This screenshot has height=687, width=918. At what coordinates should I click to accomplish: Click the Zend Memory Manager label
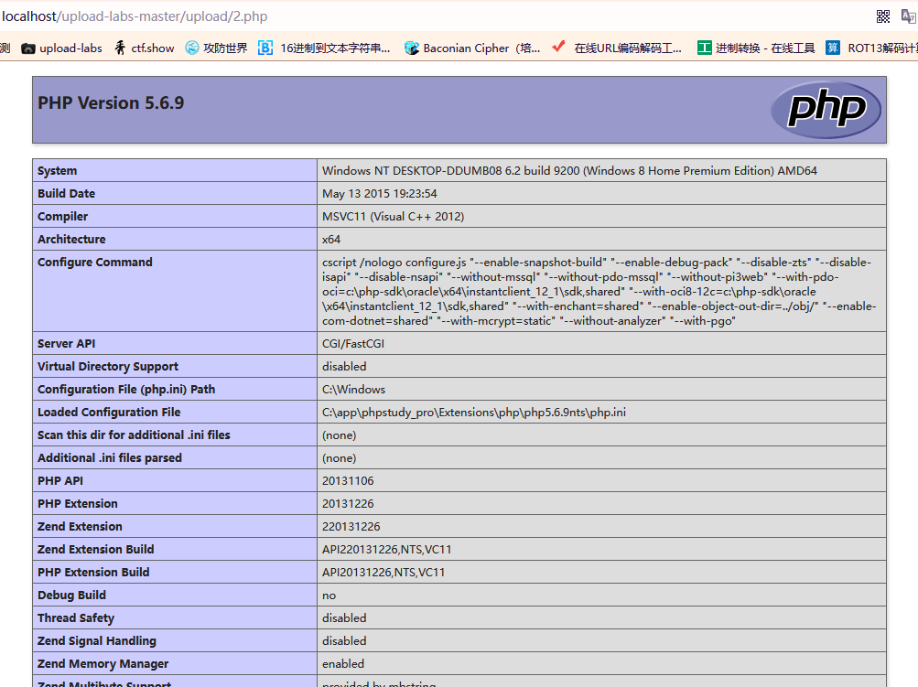tap(103, 663)
